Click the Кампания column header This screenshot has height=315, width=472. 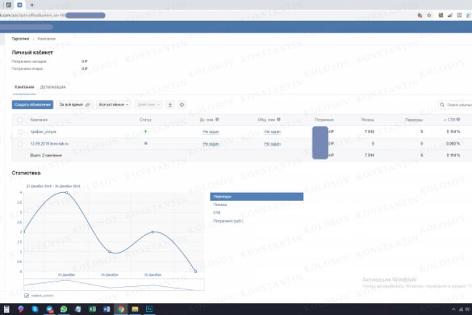(x=39, y=119)
